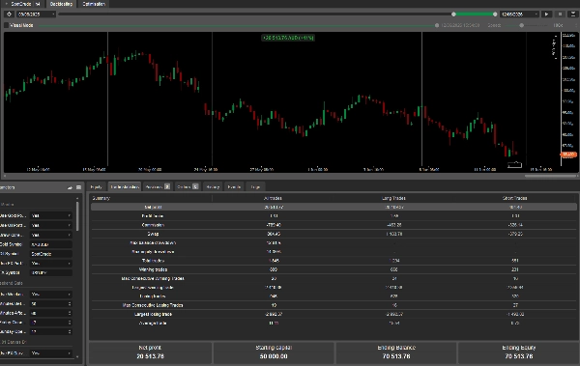580x366 pixels.
Task: Open the Use Gold dropdown set to Yes
Action: pyautogui.click(x=50, y=215)
